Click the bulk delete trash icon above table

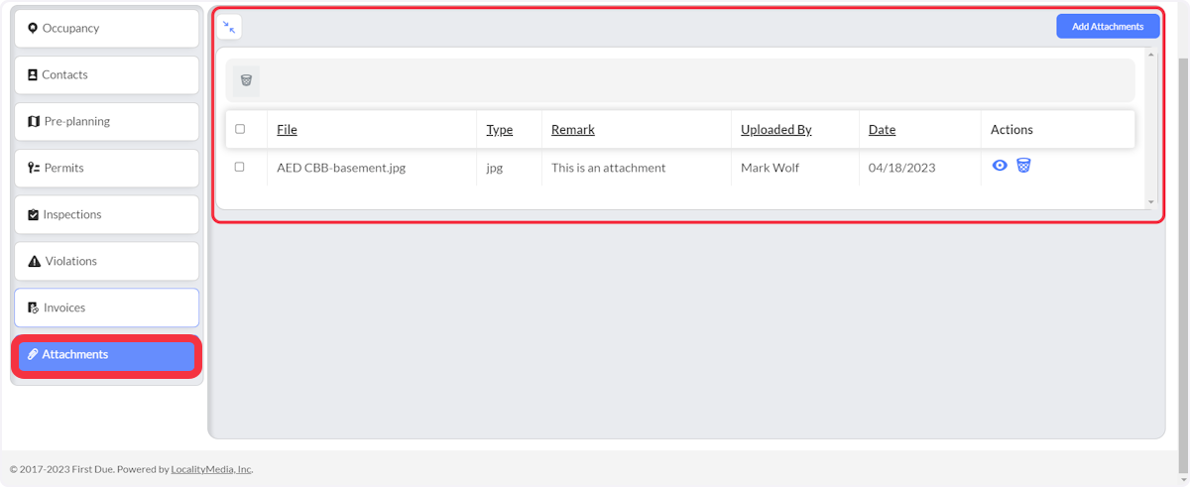tap(246, 80)
